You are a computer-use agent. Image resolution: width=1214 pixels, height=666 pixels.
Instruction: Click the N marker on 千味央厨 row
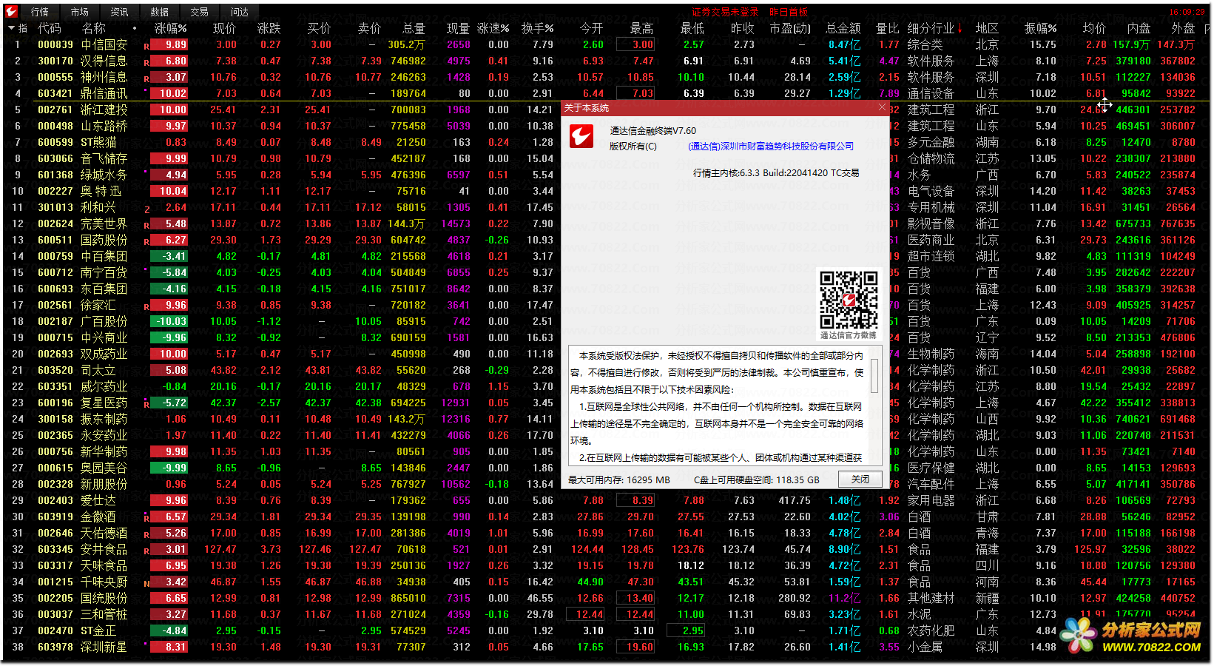coord(146,583)
